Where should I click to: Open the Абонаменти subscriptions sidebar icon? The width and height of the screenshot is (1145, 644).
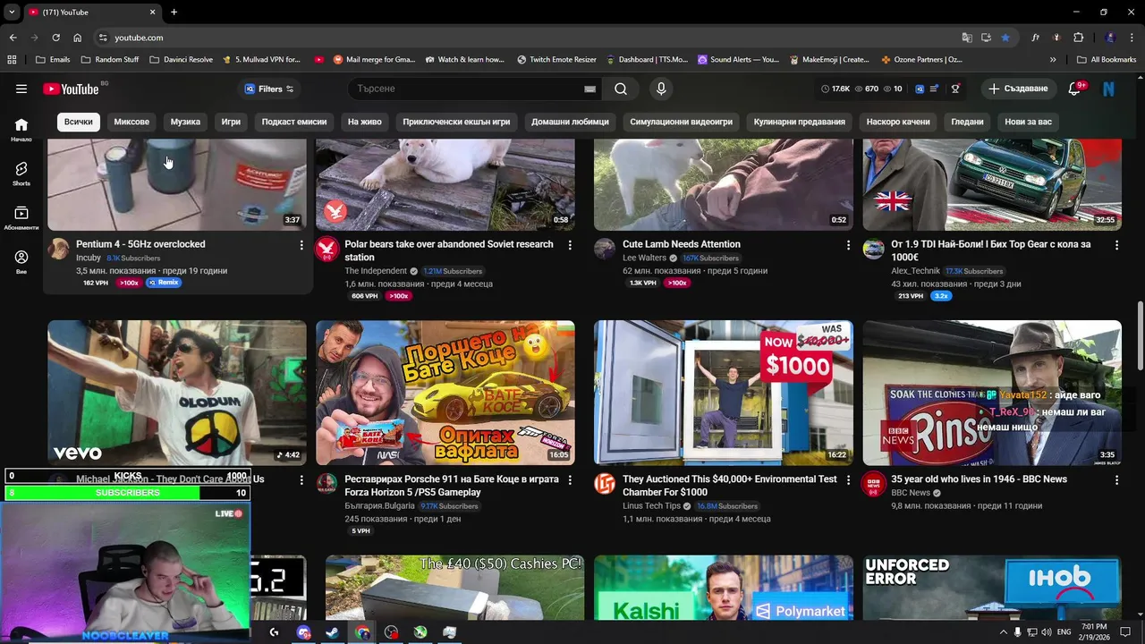(x=21, y=217)
